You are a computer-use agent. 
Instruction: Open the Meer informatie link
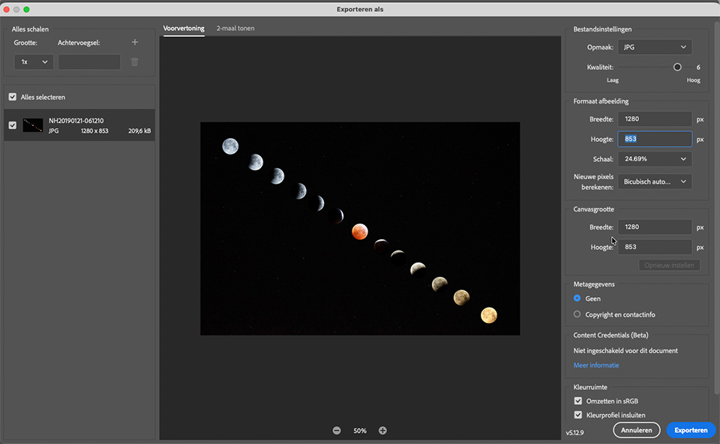[x=596, y=365]
